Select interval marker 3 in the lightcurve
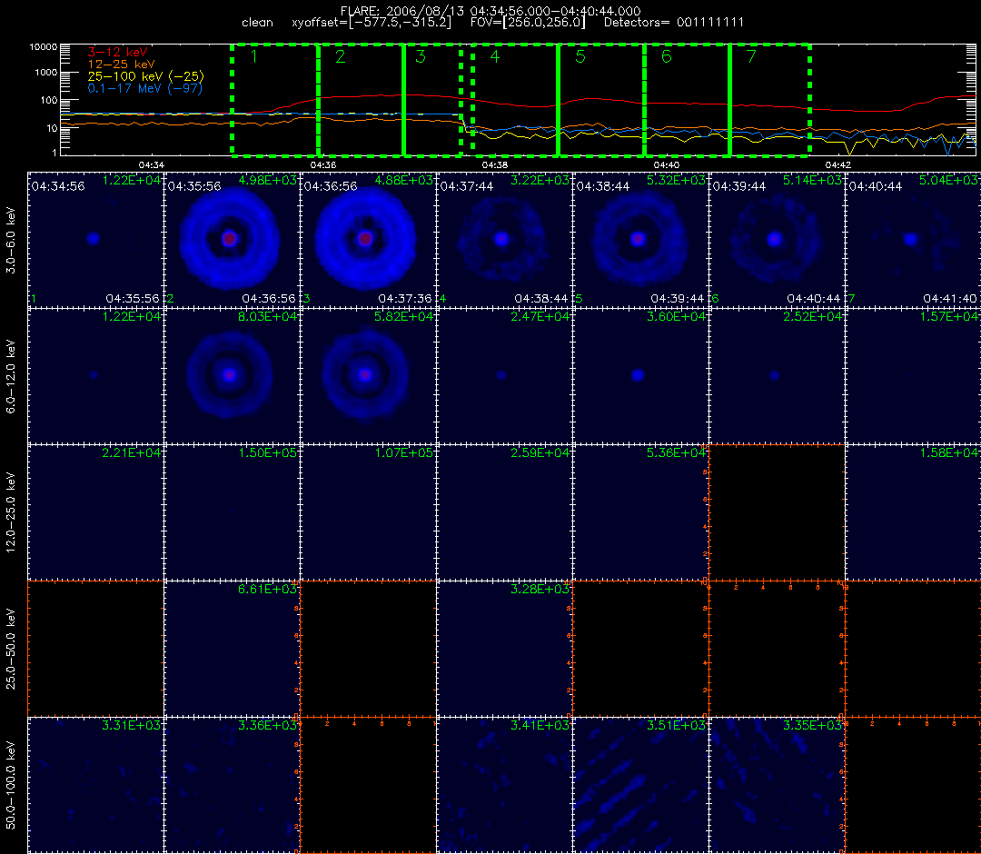The image size is (981, 854). point(421,57)
